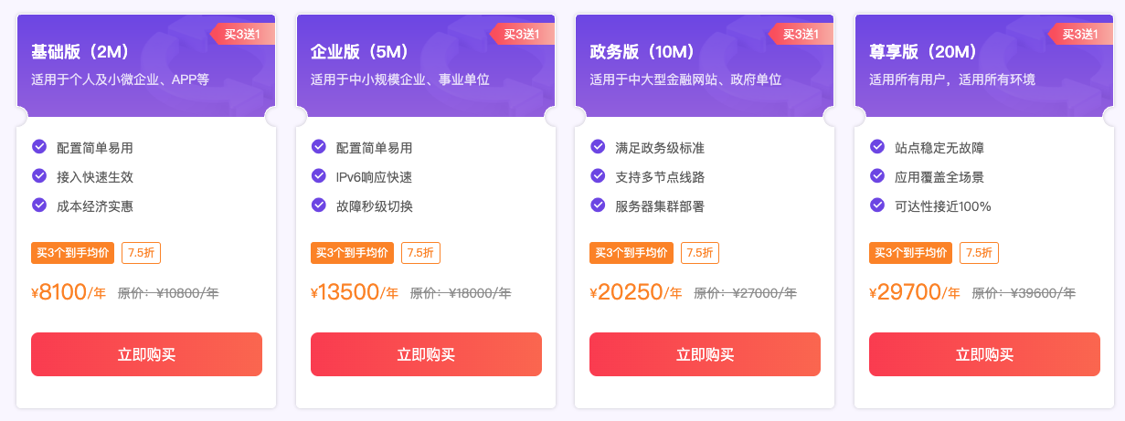This screenshot has height=421, width=1125.
Task: Click checkmark icon beside 故障秒级切换
Action: pyautogui.click(x=319, y=205)
